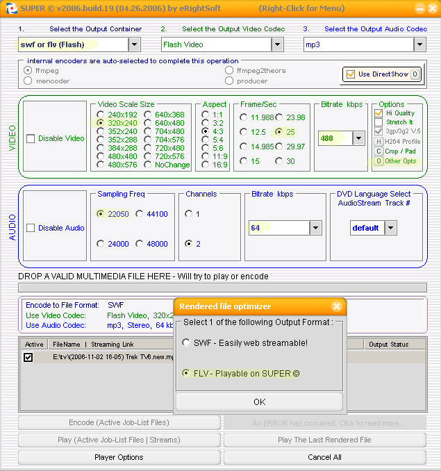Set frame rate to 15
Viewport: 441px width, 471px height.
(x=244, y=161)
